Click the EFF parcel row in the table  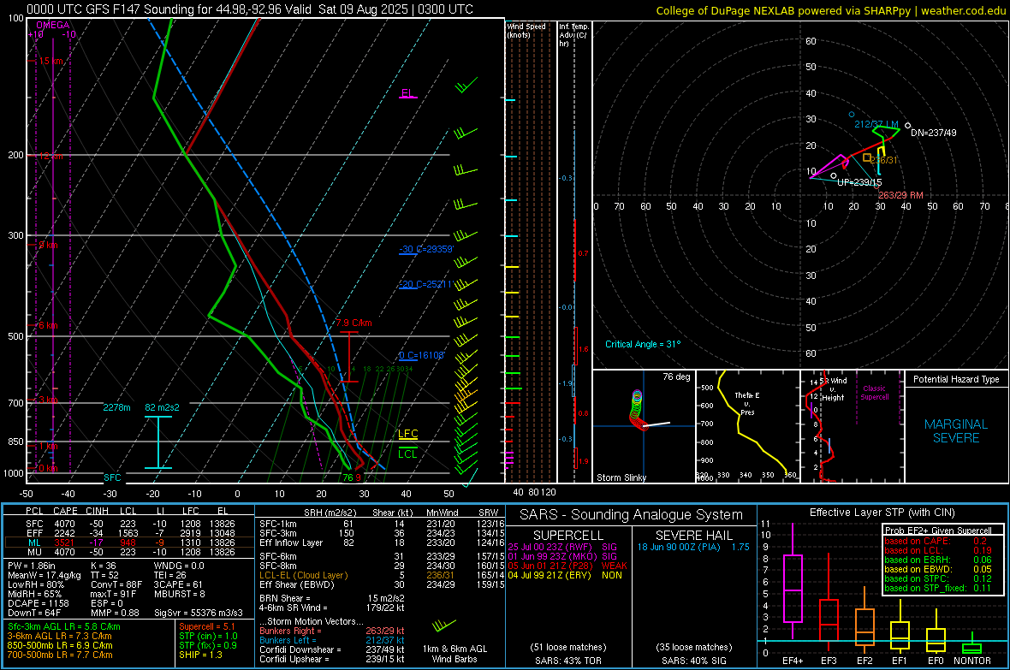[x=129, y=533]
